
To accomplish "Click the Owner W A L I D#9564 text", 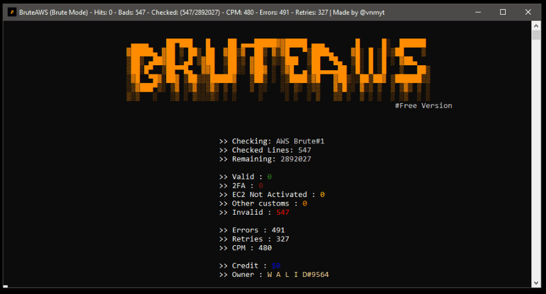I will pos(298,274).
